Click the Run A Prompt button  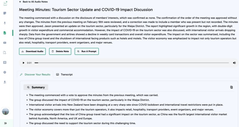[x=87, y=52]
